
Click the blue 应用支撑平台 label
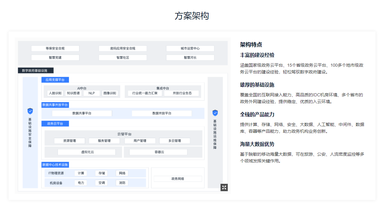point(55,80)
